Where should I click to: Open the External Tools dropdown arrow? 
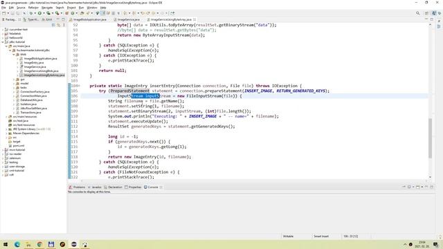pos(61,13)
